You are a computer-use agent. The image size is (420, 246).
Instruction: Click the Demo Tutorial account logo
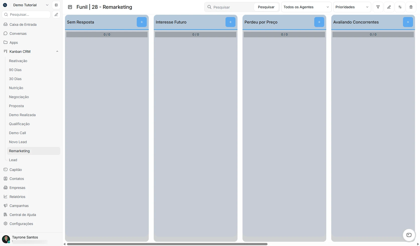pos(5,5)
